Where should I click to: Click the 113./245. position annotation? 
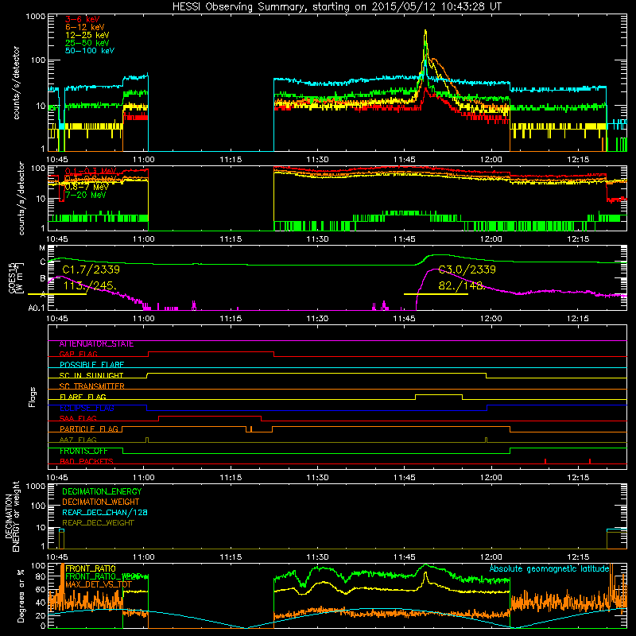tap(90, 285)
